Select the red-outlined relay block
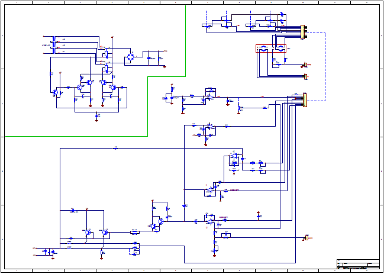Image resolution: width=384 pixels, height=274 pixels. pos(271,49)
